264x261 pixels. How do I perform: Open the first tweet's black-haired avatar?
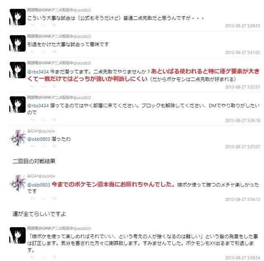coord(18,17)
